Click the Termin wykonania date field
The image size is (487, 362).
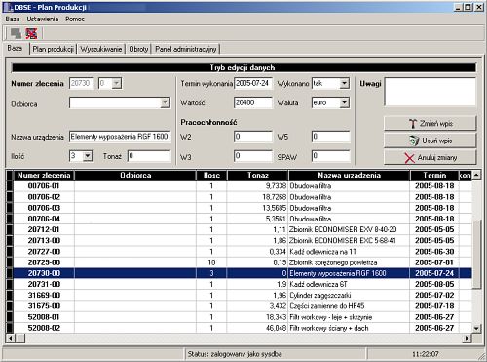point(253,83)
